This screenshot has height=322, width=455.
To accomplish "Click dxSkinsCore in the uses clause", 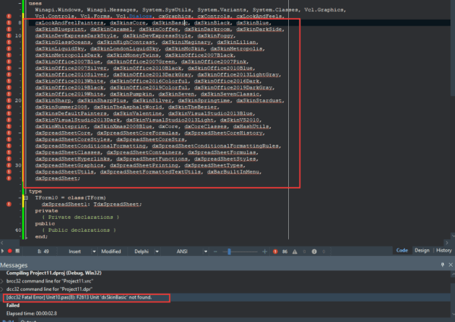I will [x=127, y=23].
